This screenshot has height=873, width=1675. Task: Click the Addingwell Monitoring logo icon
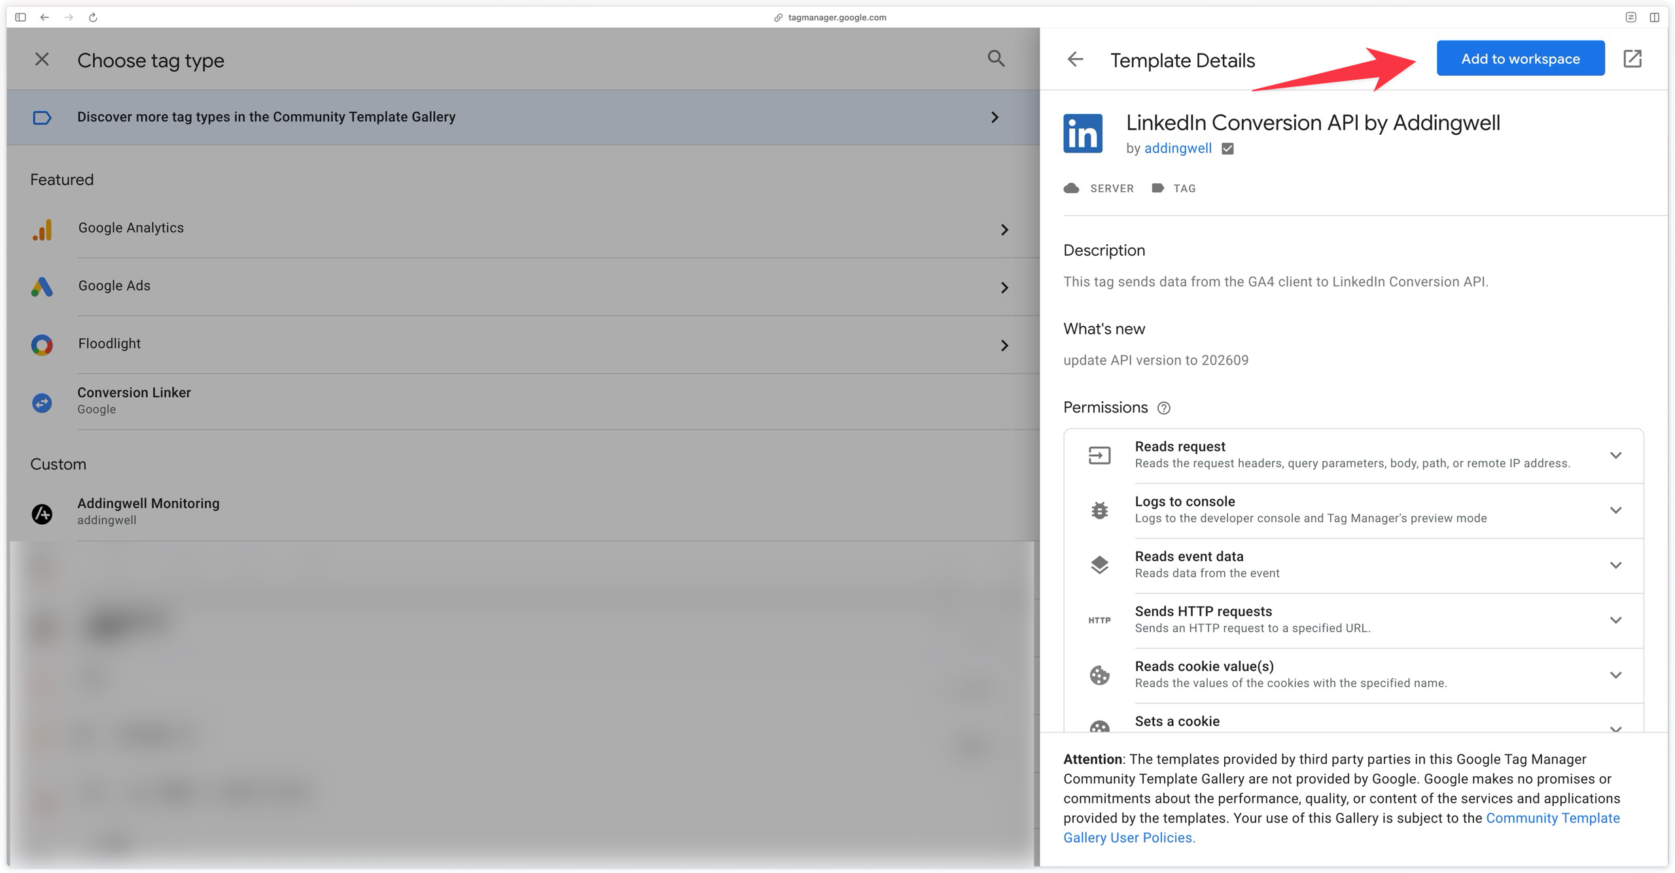point(42,514)
